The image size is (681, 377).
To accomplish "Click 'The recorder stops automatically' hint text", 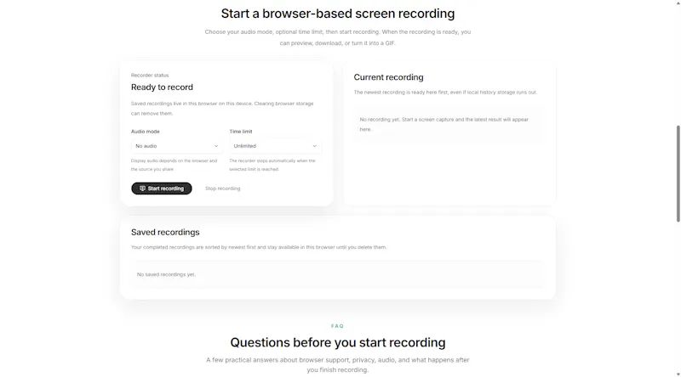I will click(272, 165).
